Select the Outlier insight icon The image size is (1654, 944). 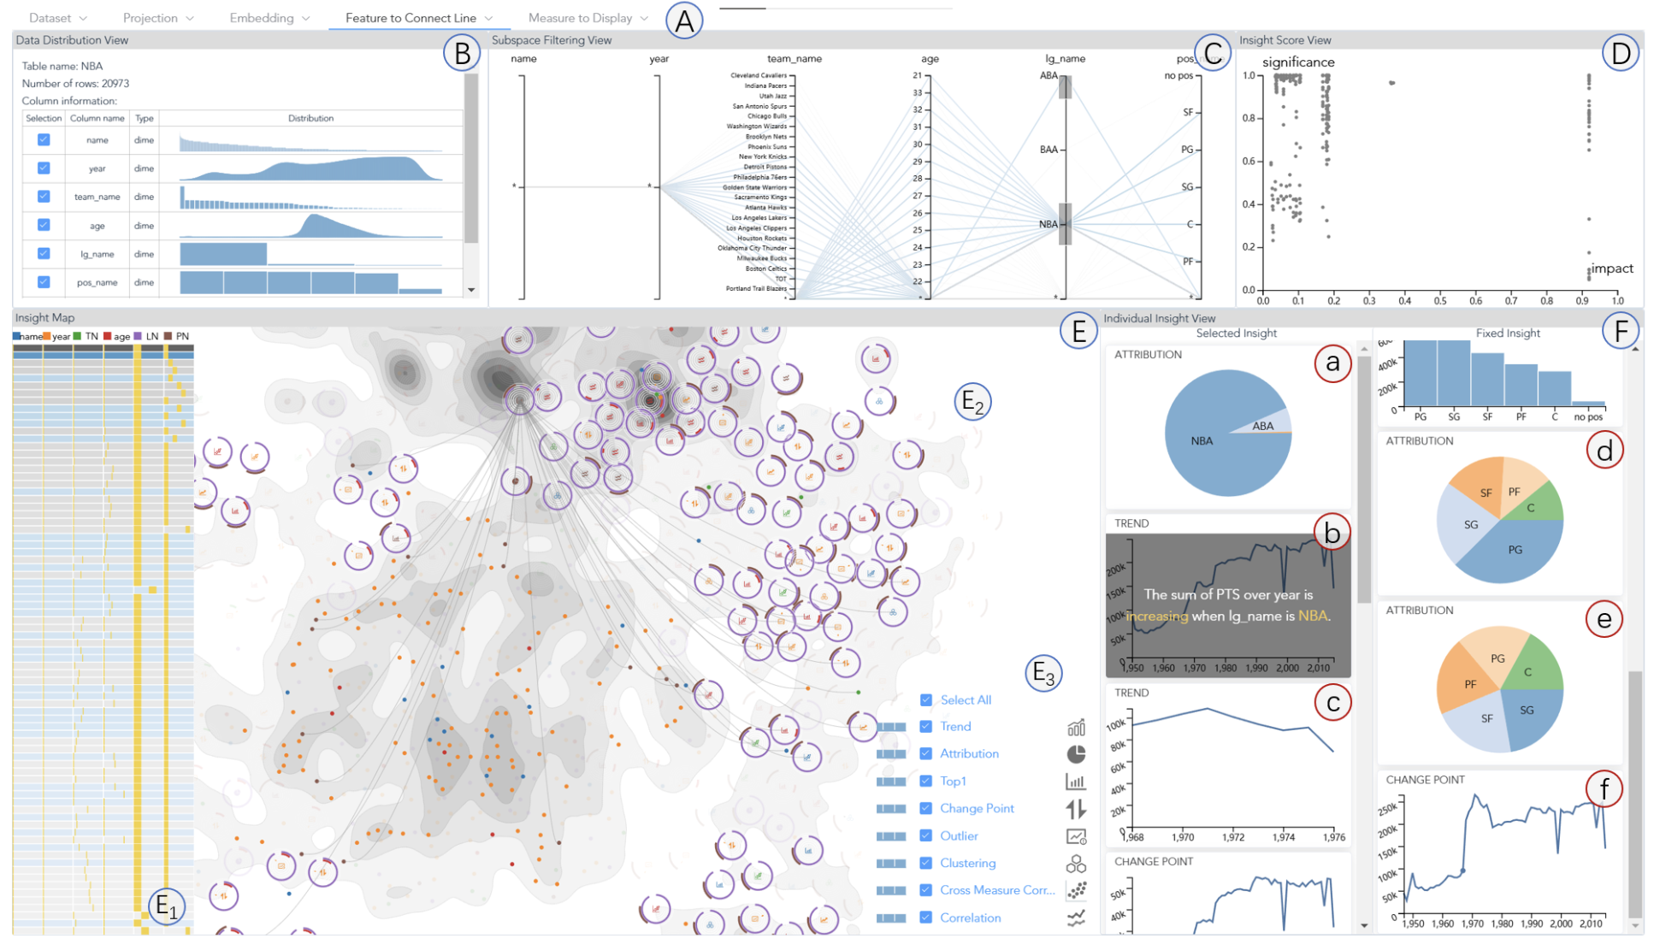point(1076,835)
